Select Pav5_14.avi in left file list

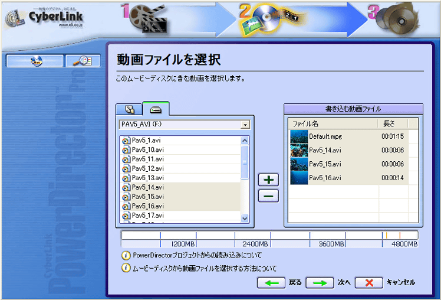tap(180, 187)
